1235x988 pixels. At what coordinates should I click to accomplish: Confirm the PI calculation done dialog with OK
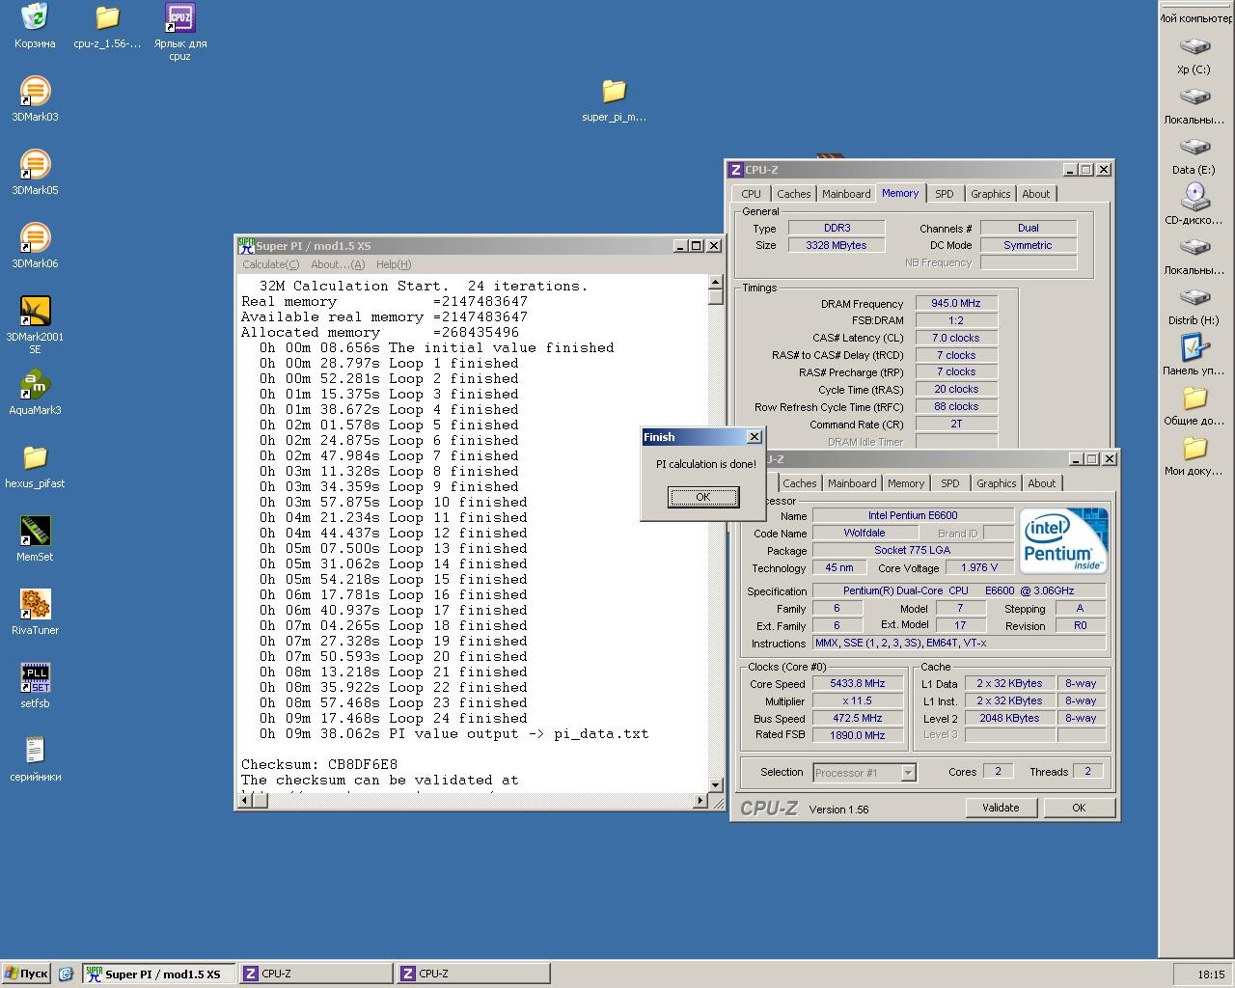[703, 497]
